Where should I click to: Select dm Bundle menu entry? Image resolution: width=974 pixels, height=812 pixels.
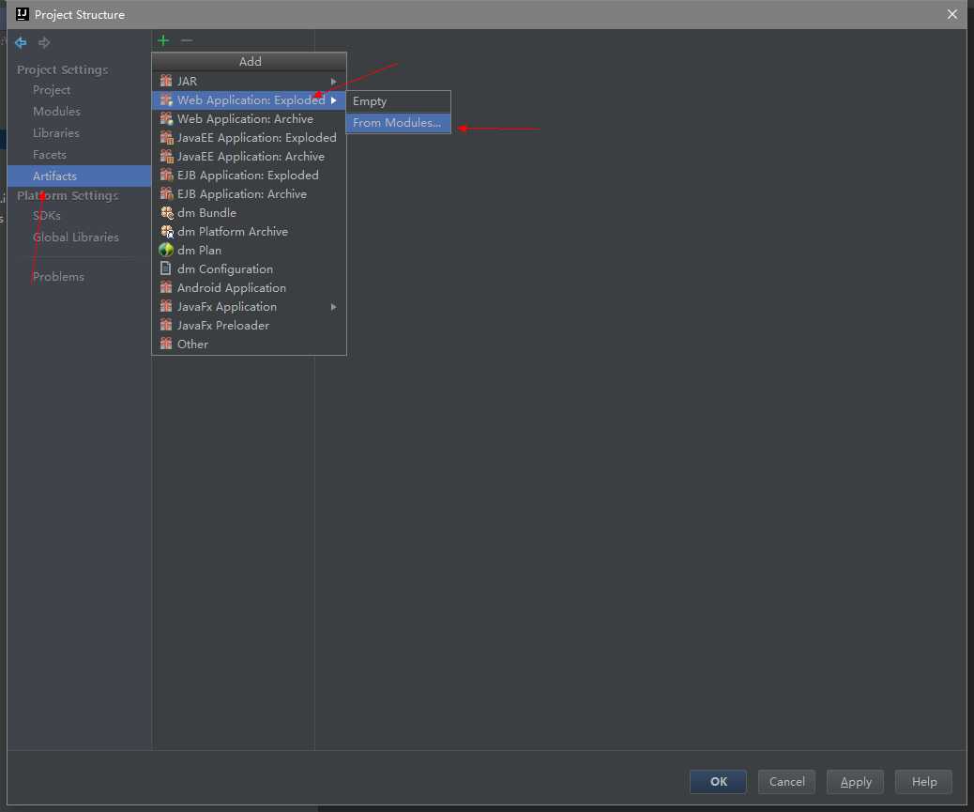tap(249, 212)
